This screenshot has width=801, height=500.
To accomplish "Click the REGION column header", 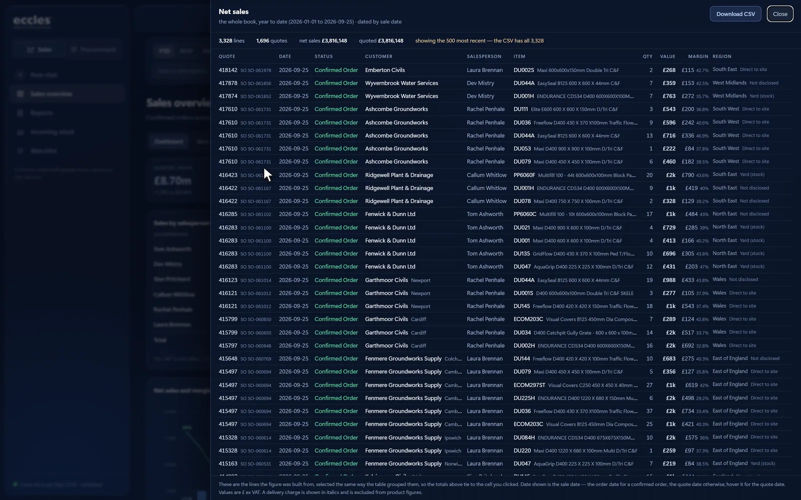I will coord(722,56).
